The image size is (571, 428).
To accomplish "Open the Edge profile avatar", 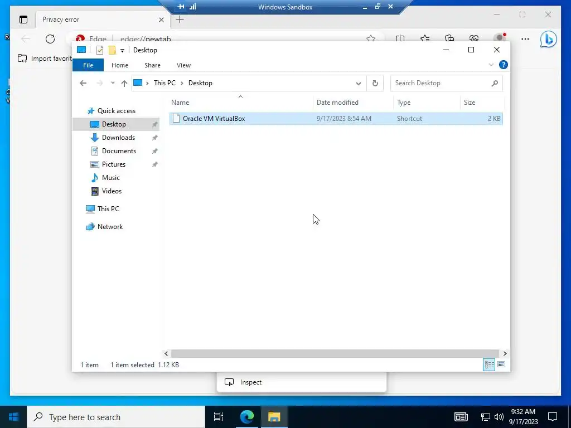I will [x=499, y=38].
